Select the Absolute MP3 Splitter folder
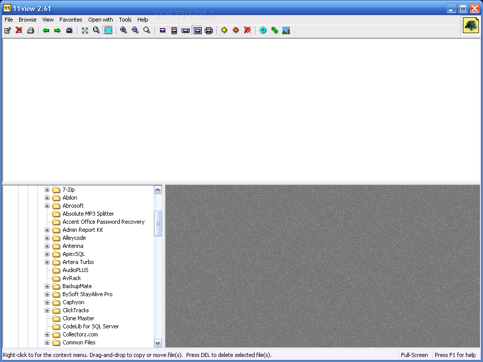The height and width of the screenshot is (362, 483). (88, 214)
